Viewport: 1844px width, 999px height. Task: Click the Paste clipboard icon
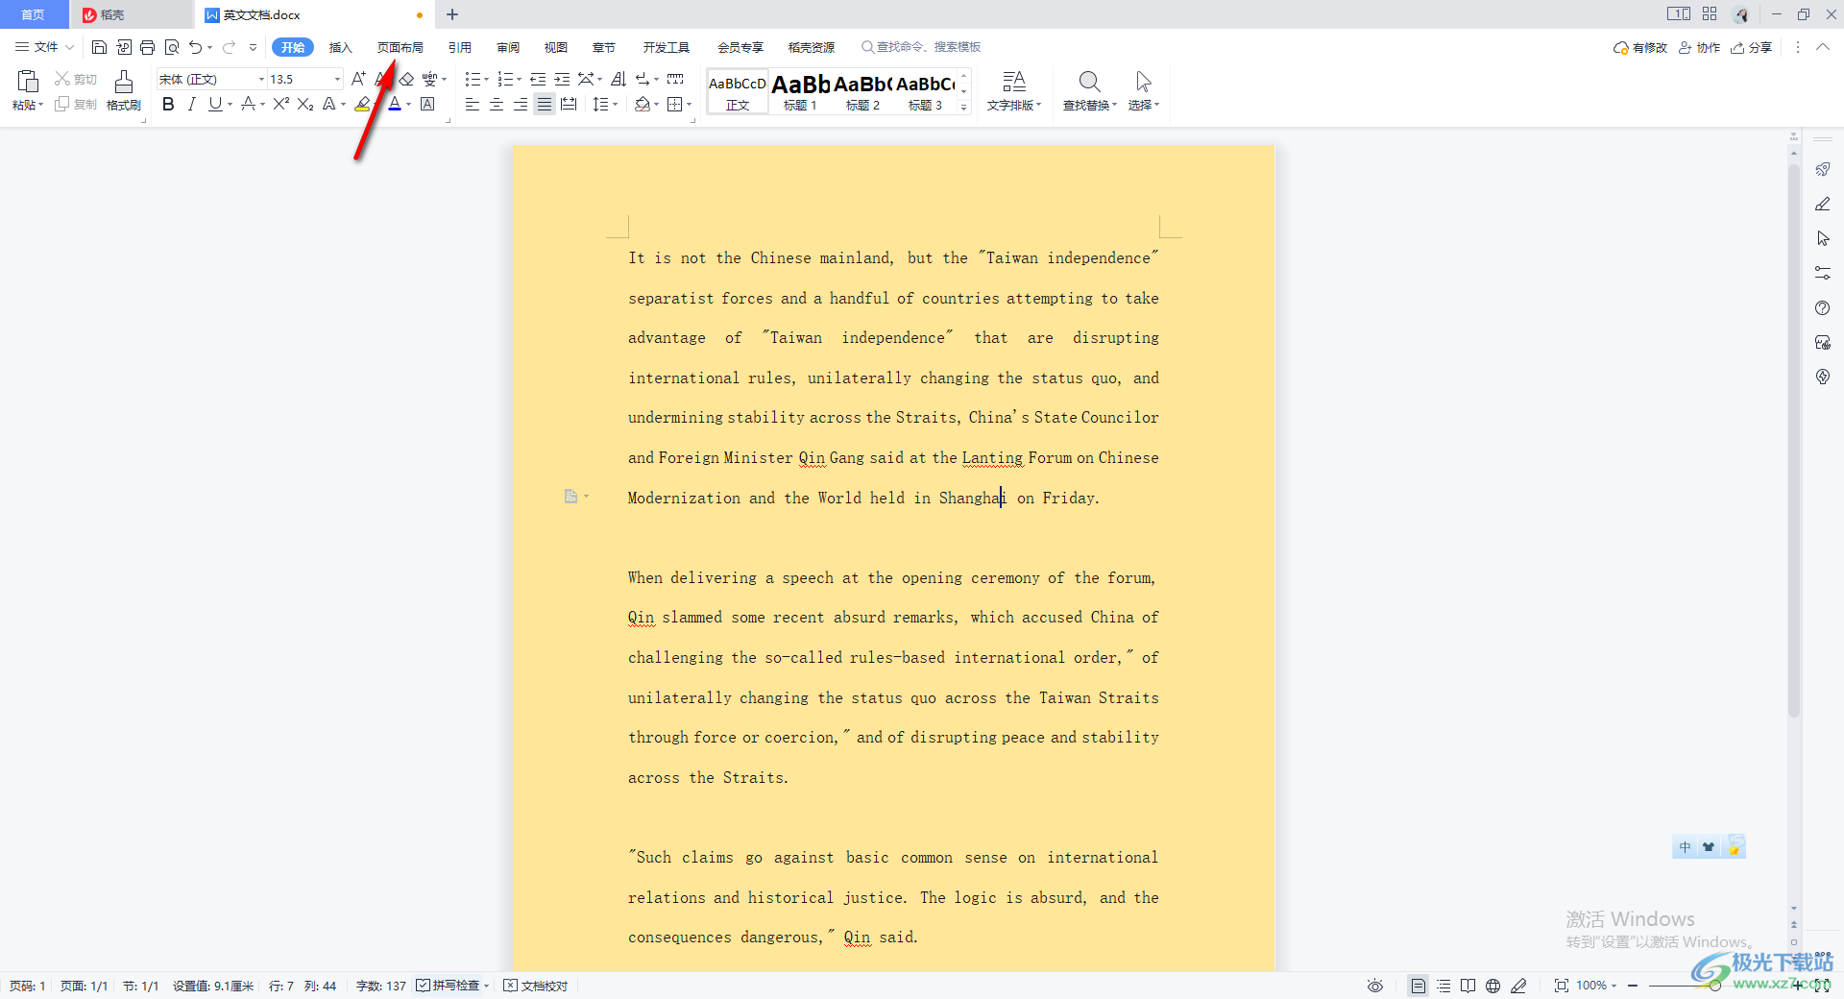coord(28,82)
